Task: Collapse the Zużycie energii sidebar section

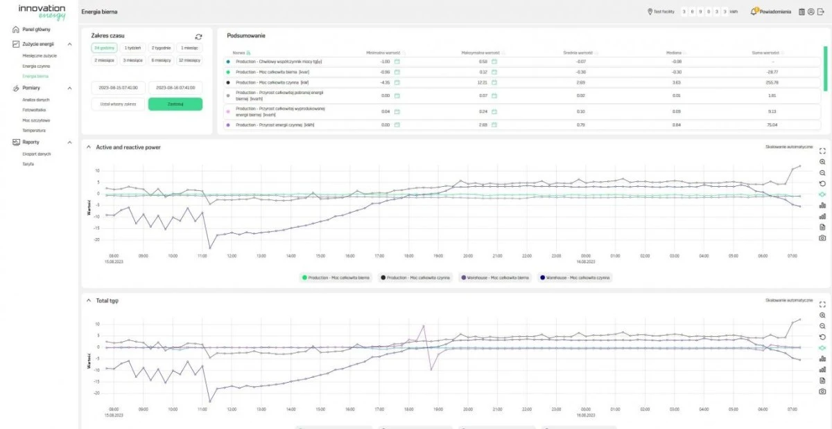Action: pyautogui.click(x=69, y=44)
